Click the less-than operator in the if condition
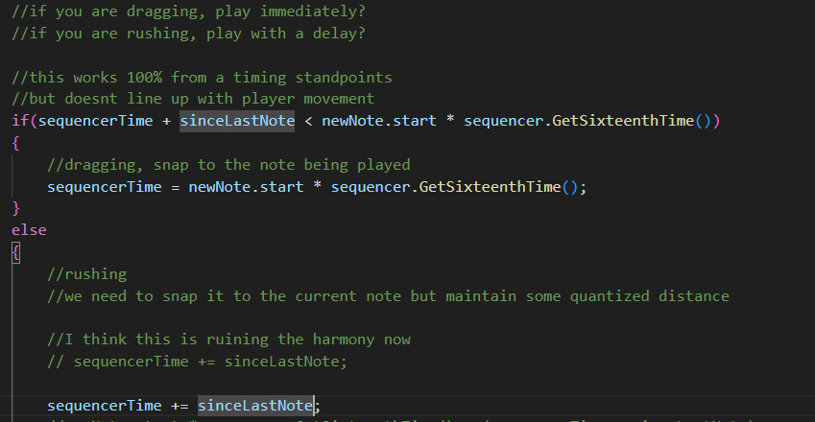The width and height of the screenshot is (815, 422). click(309, 121)
